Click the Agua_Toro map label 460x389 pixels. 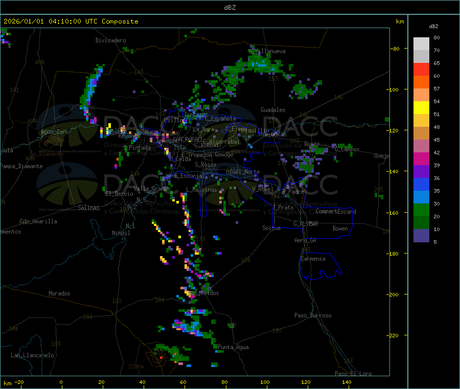point(55,132)
